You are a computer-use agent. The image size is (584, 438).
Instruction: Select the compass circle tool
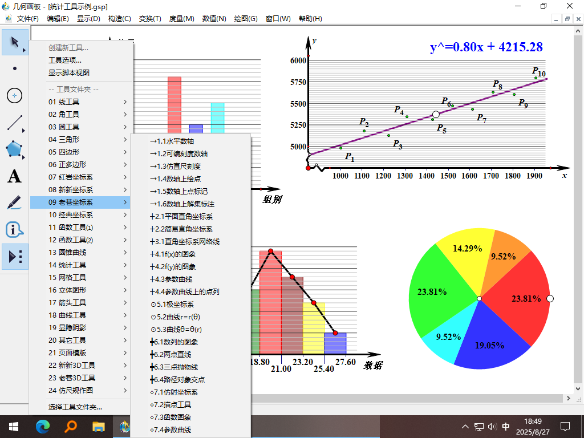coord(14,96)
